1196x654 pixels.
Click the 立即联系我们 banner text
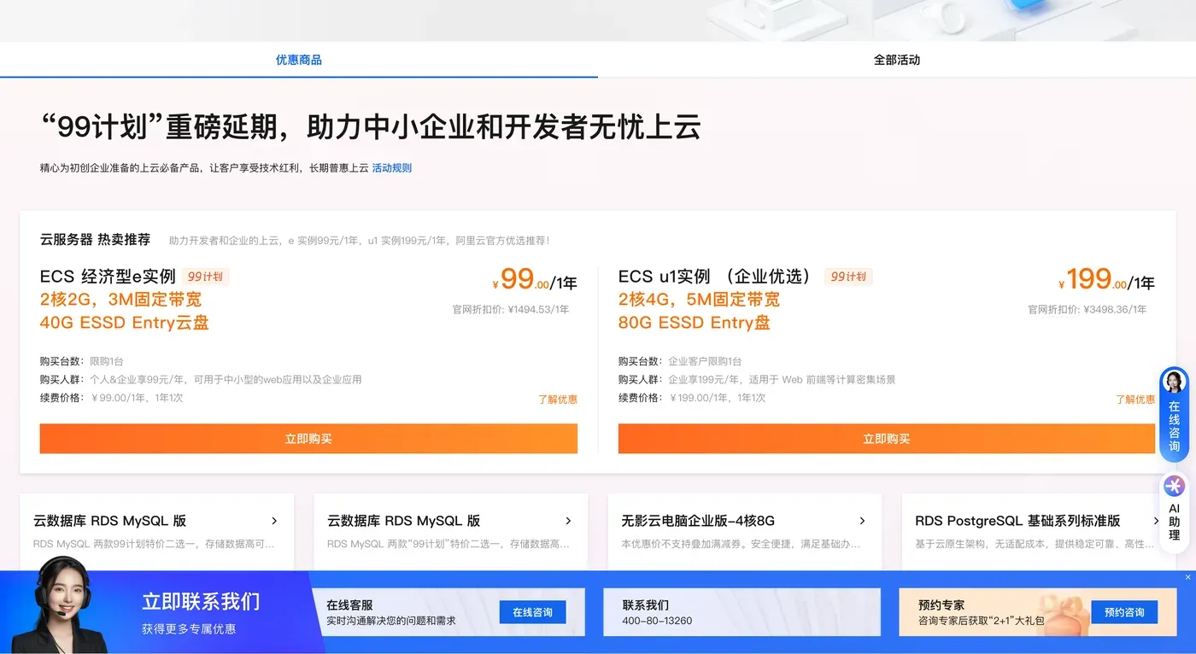click(x=201, y=601)
